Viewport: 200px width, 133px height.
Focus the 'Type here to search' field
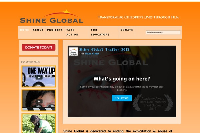(163, 33)
